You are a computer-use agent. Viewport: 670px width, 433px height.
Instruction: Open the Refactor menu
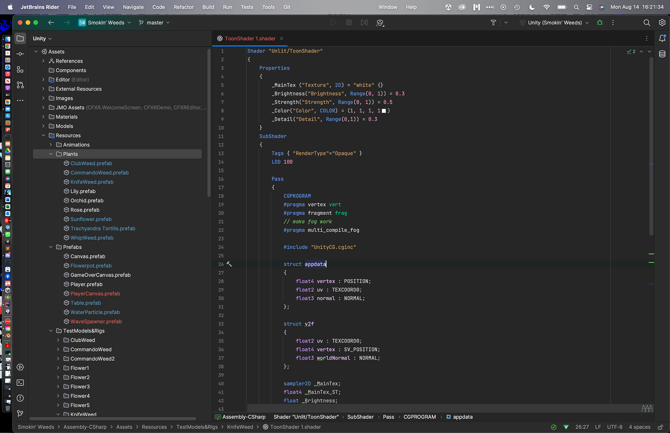click(x=184, y=7)
